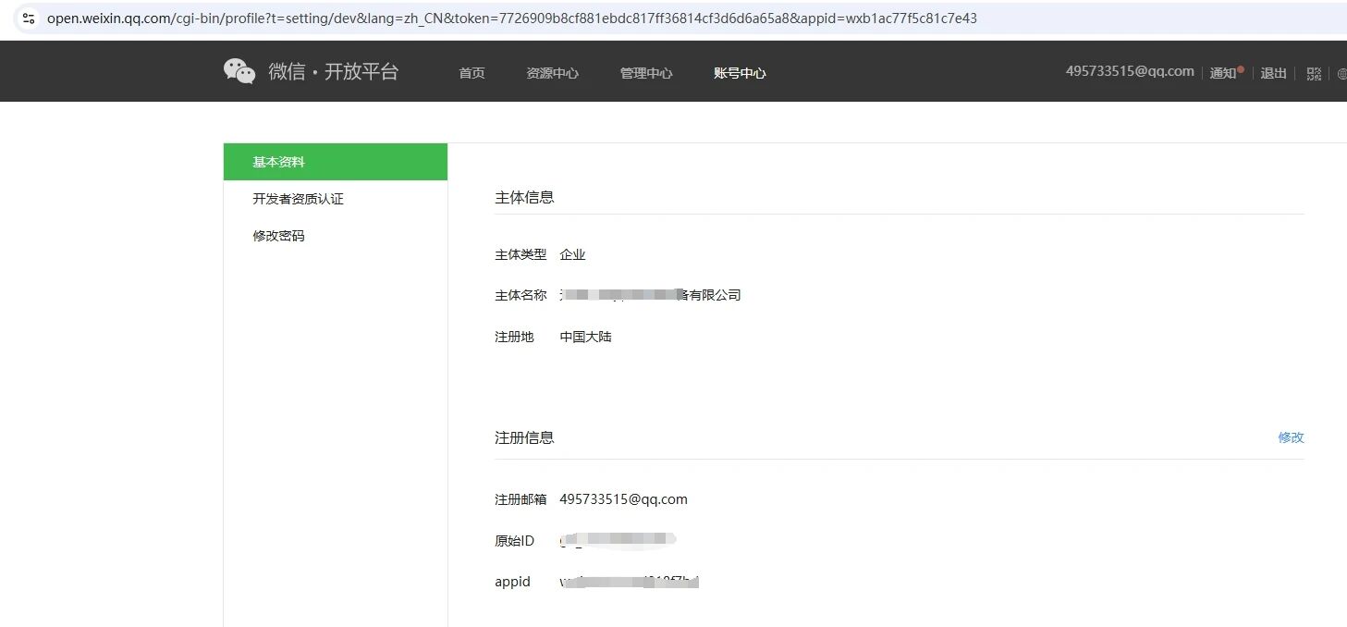Image resolution: width=1347 pixels, height=627 pixels.
Task: Click the 注册信息 section heading
Action: pyautogui.click(x=524, y=437)
